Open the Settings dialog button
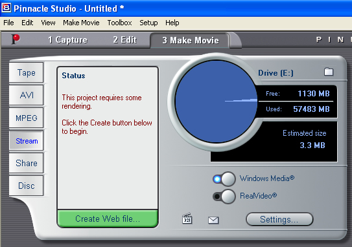 pos(279,219)
